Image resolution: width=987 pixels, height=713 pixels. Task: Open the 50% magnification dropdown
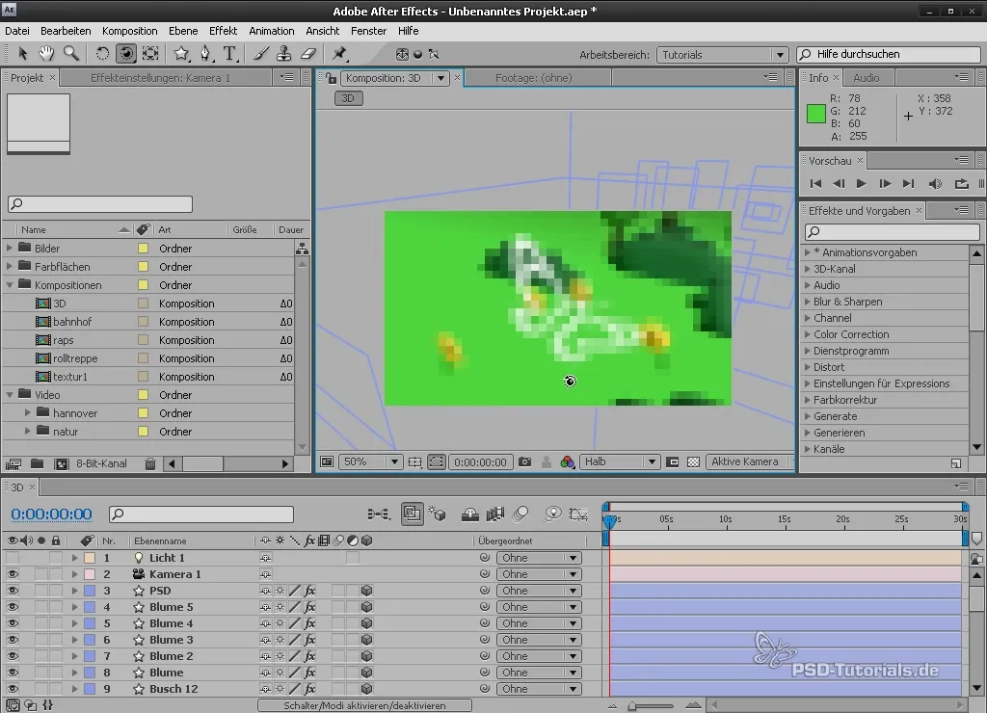coord(371,462)
